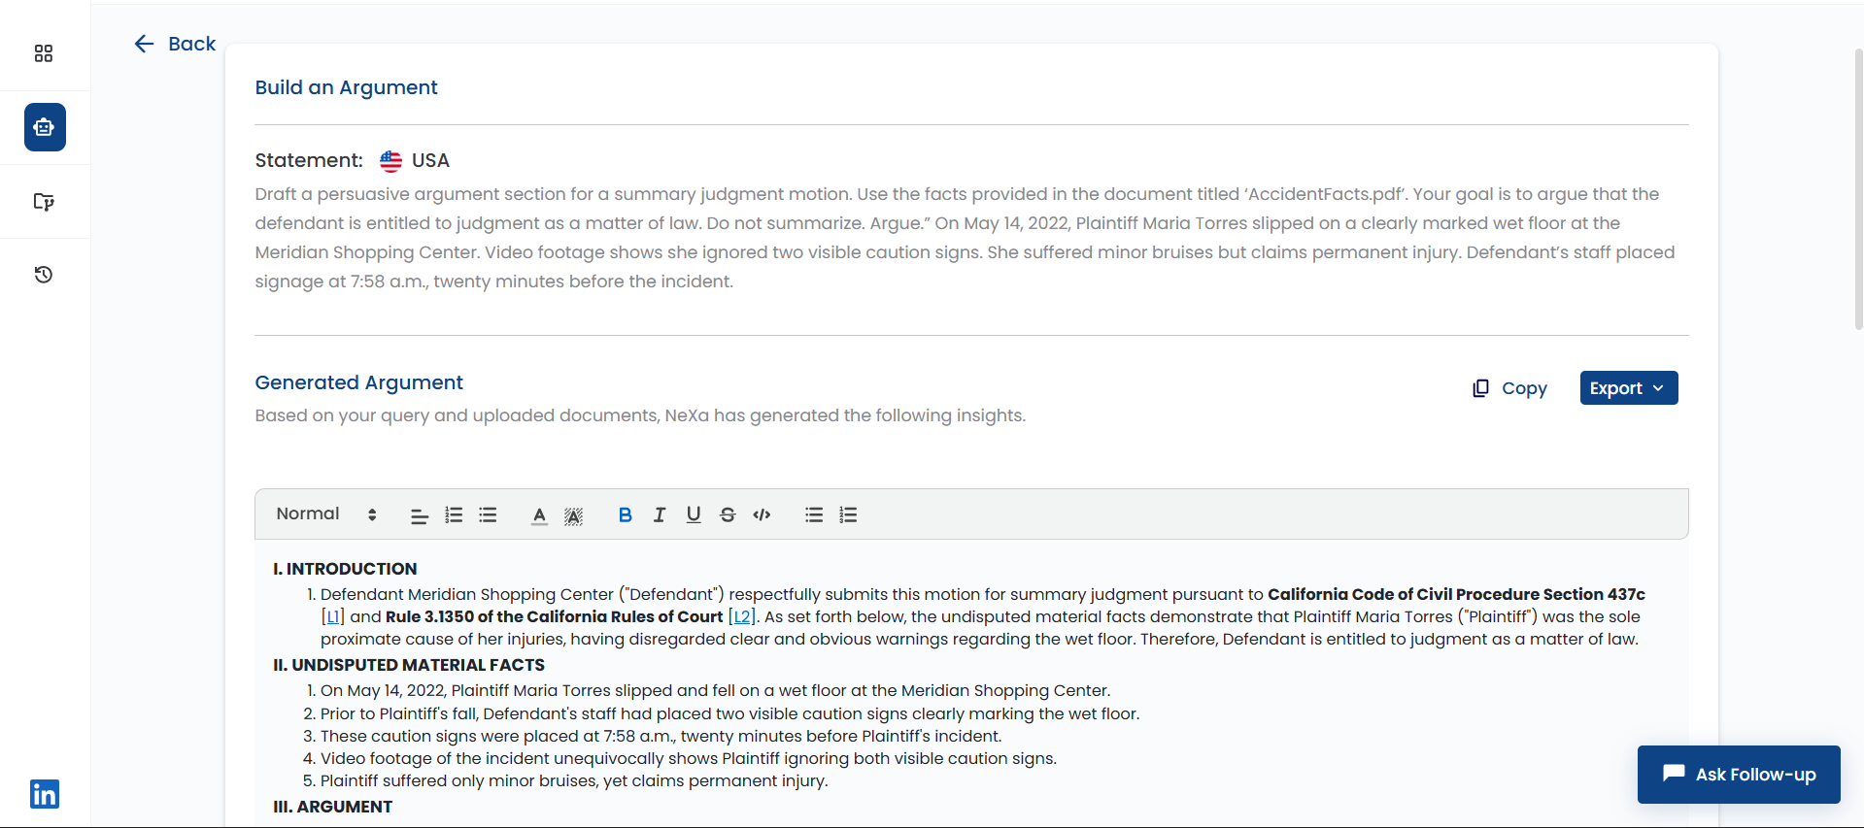The width and height of the screenshot is (1864, 828).
Task: Open the LinkedIn icon in sidebar
Action: [x=45, y=794]
